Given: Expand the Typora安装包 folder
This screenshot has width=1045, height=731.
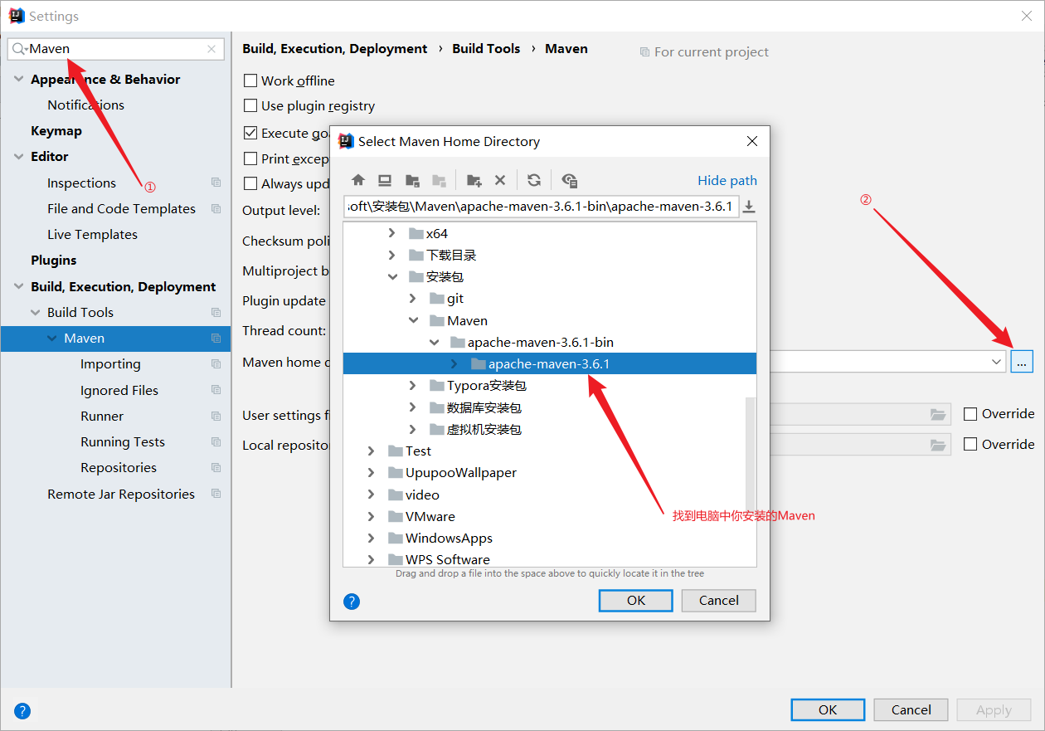Looking at the screenshot, I should (413, 385).
